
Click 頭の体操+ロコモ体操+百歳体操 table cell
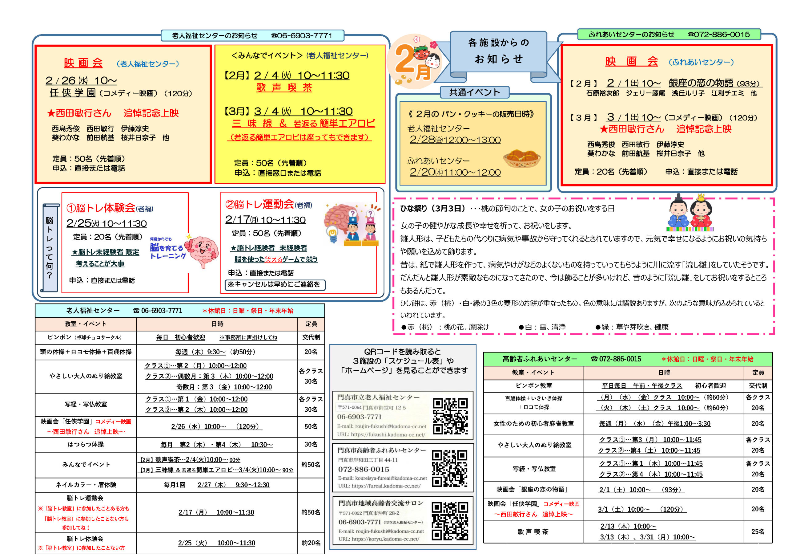[86, 352]
